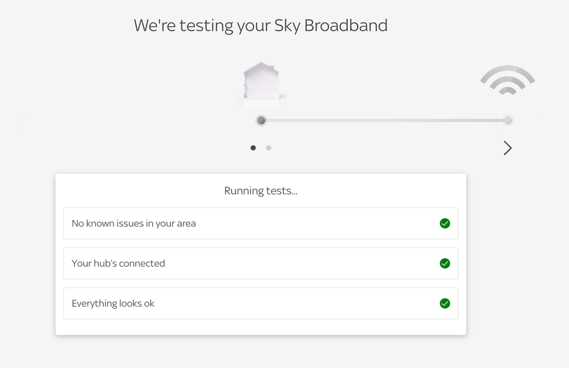This screenshot has height=368, width=569.
Task: Click the Everything looks ok text label
Action: pos(113,304)
